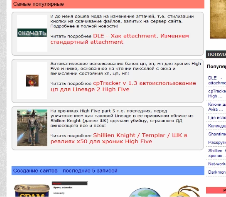Click sidebar link starting with 'Ключи'

(217, 107)
